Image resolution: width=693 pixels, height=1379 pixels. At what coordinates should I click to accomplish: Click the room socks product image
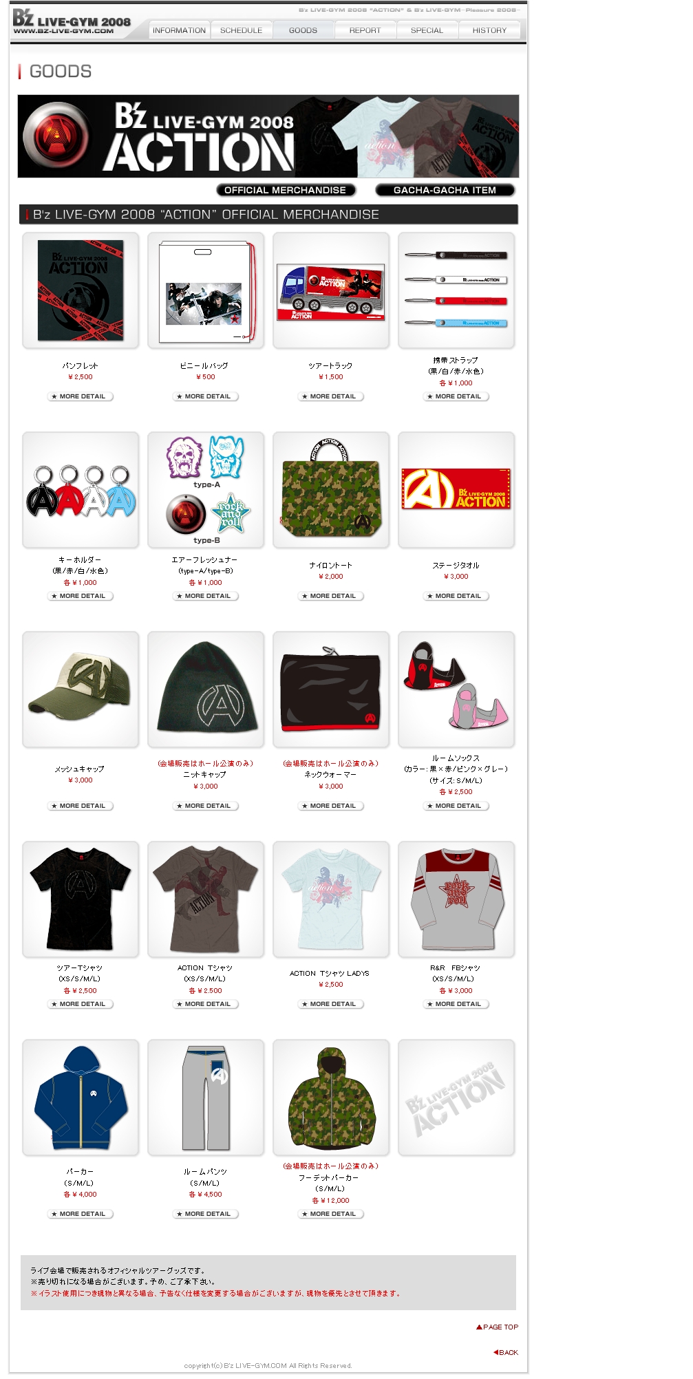click(456, 689)
